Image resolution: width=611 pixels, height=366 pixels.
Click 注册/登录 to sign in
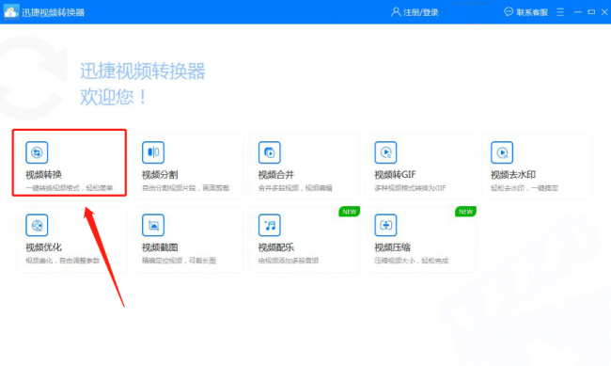(421, 12)
